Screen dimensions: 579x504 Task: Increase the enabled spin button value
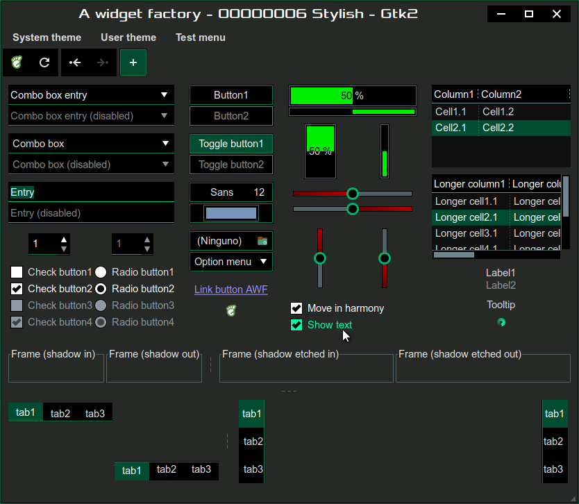[x=64, y=240]
